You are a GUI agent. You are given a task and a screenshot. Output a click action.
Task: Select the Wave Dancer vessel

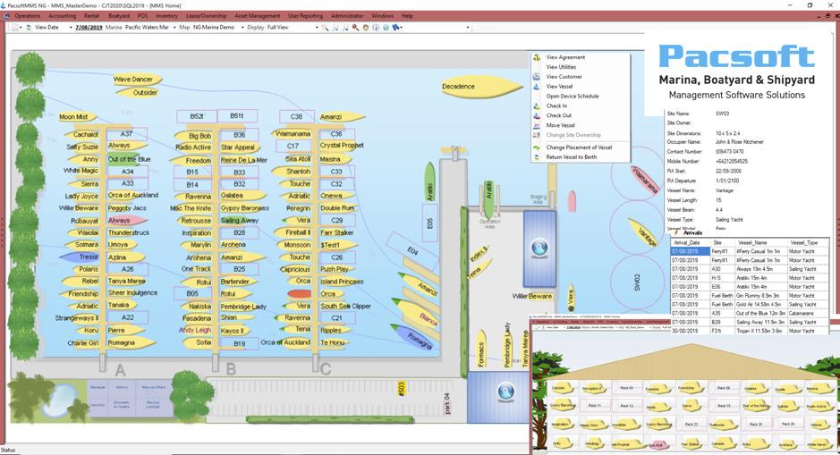point(137,80)
